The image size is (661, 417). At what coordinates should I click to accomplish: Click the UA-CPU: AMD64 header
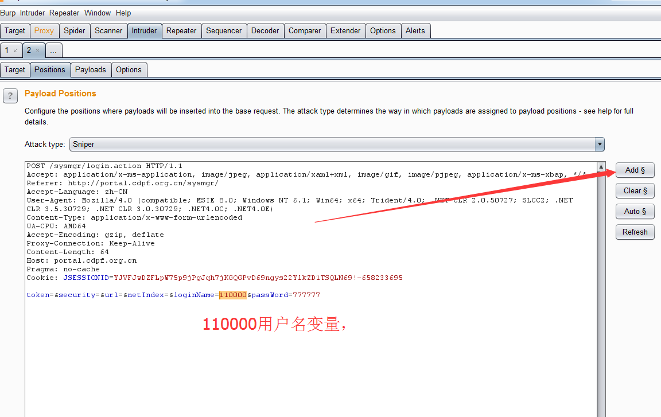pyautogui.click(x=56, y=226)
